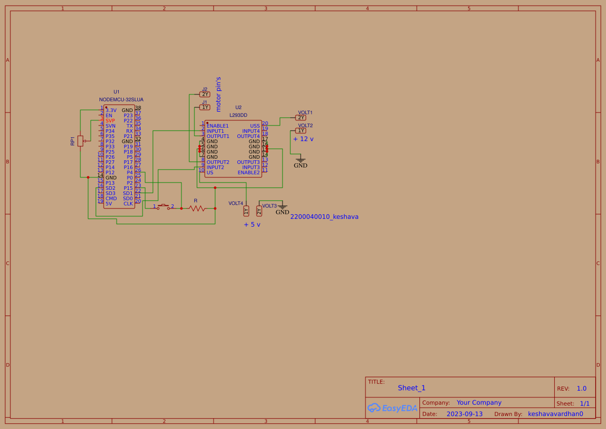
Task: Click the resistor symbol labeled R
Action: click(196, 208)
